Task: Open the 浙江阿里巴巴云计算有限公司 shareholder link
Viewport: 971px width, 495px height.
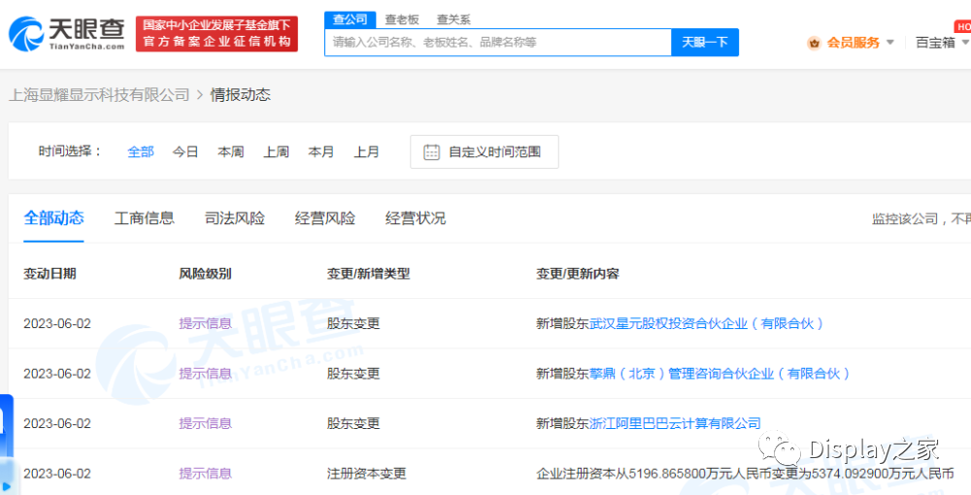Action: (675, 424)
